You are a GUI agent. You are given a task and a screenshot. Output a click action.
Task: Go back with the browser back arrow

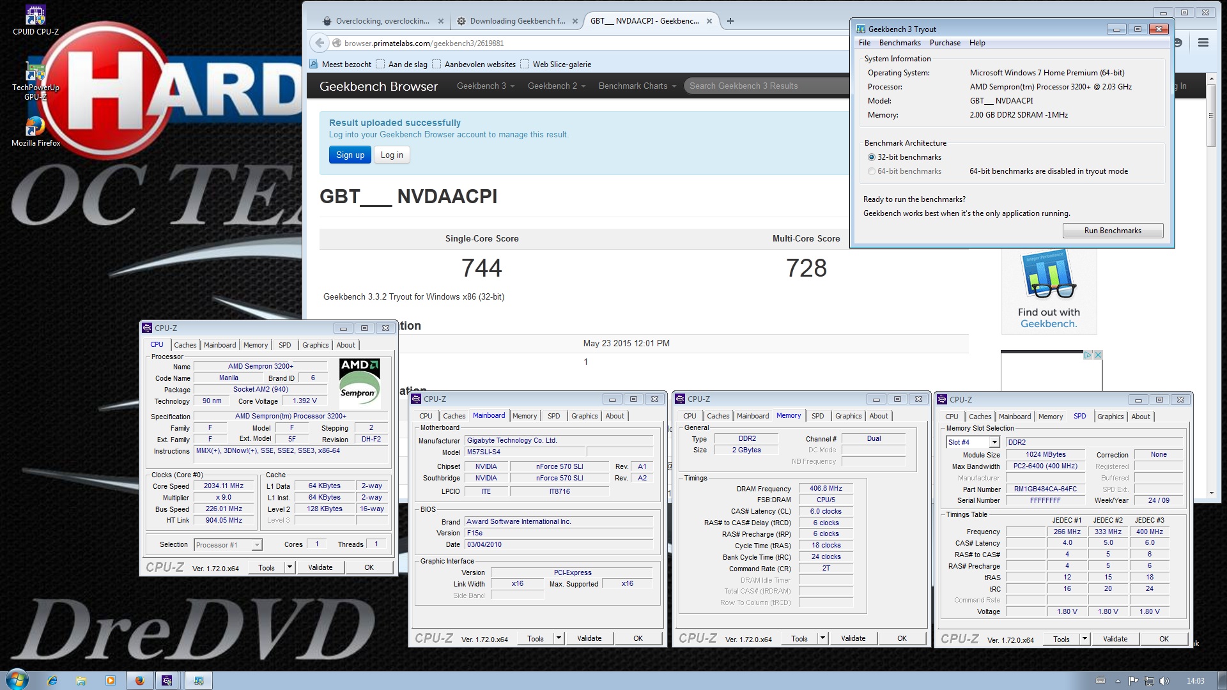pos(319,43)
